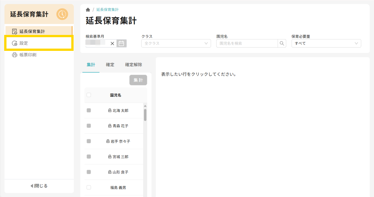Toggle the checkbox beside 北海 太郎
The width and height of the screenshot is (374, 197).
(x=89, y=110)
